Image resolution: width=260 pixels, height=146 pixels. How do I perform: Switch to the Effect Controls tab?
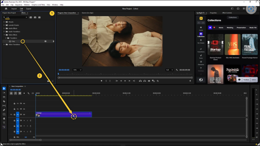(x=227, y=13)
